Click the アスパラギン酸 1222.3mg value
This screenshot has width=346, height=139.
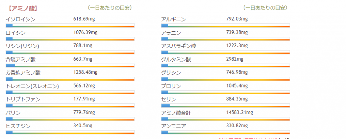236,46
